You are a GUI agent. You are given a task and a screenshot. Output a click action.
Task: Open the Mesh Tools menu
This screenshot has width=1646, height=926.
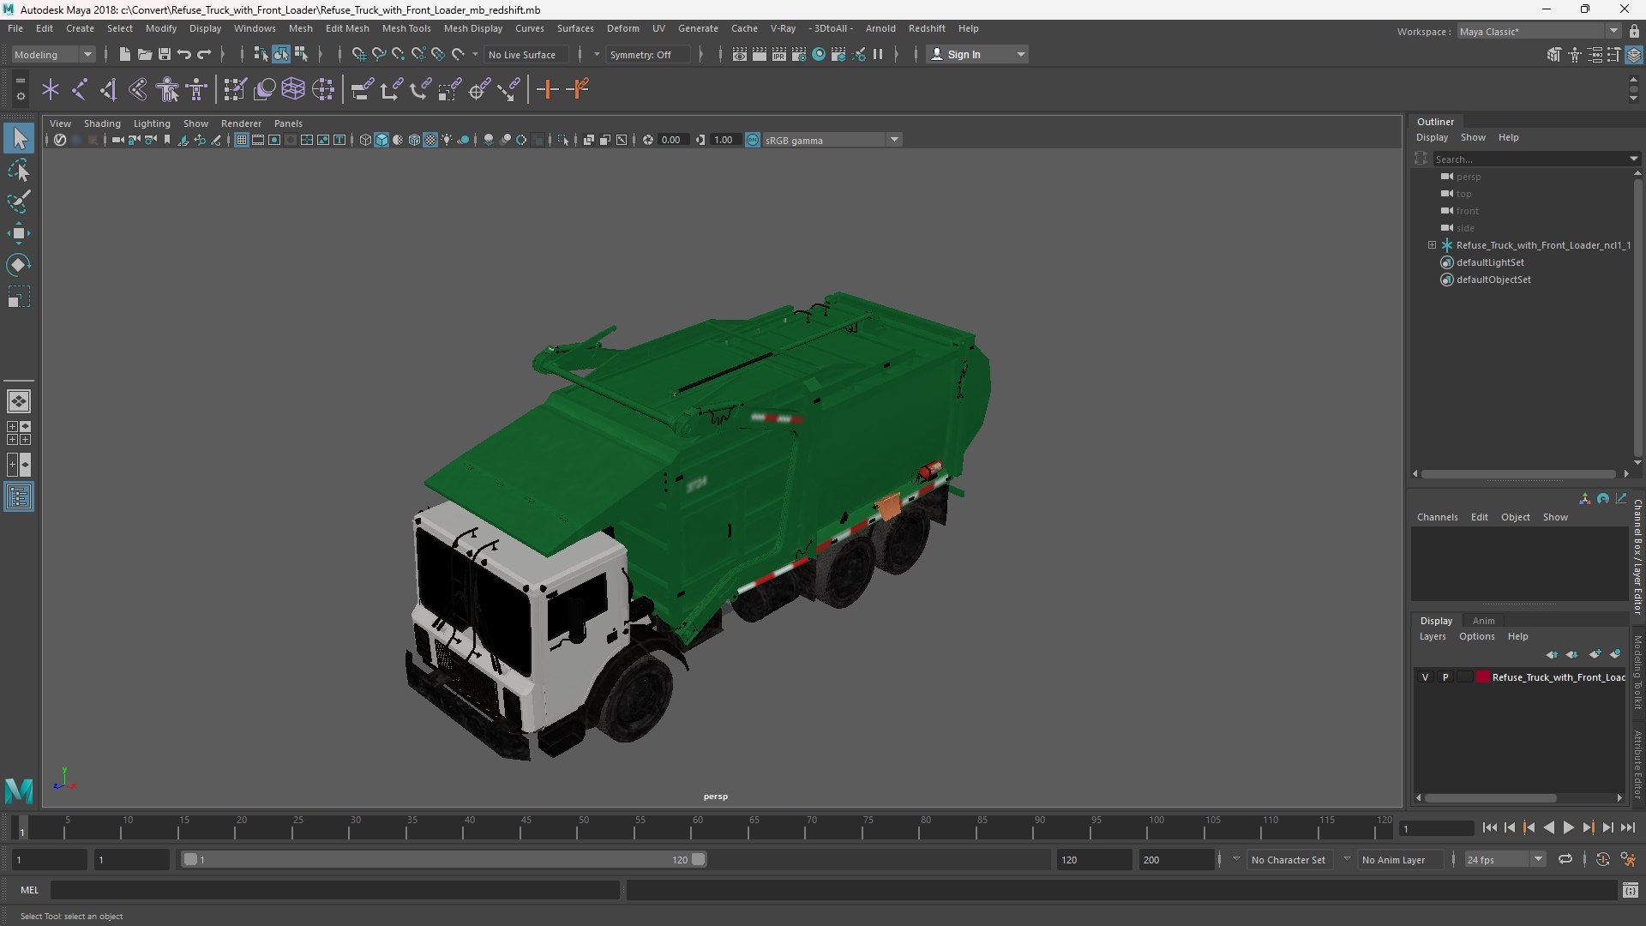coord(406,28)
